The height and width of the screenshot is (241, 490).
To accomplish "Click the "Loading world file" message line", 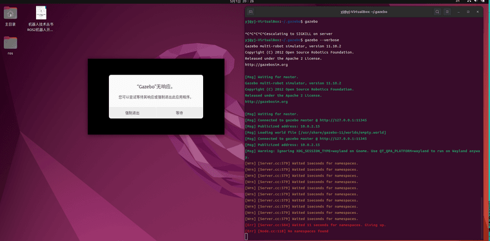I will (x=316, y=133).
